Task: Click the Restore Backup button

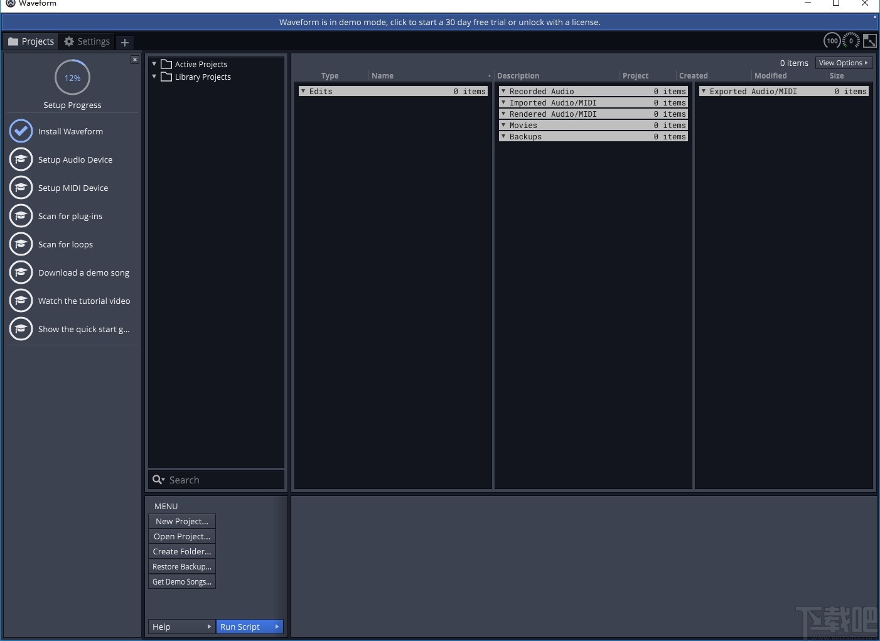Action: (182, 566)
